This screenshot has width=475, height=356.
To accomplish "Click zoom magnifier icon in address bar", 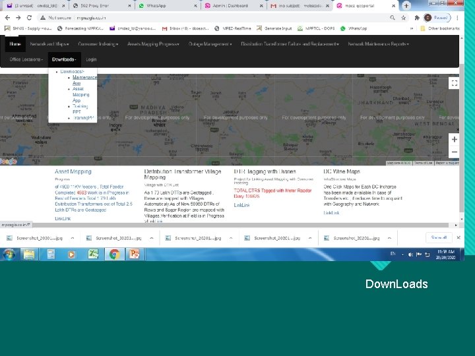I will [x=393, y=18].
